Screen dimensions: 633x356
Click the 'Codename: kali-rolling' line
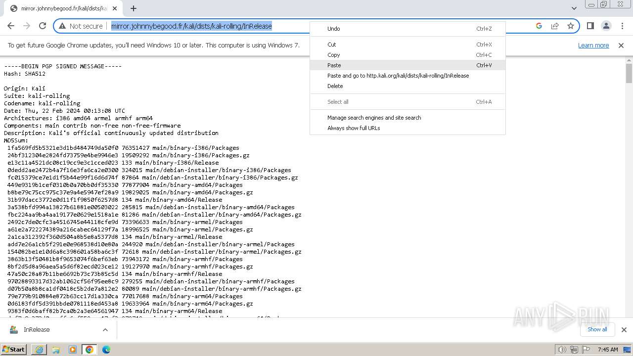pos(42,103)
